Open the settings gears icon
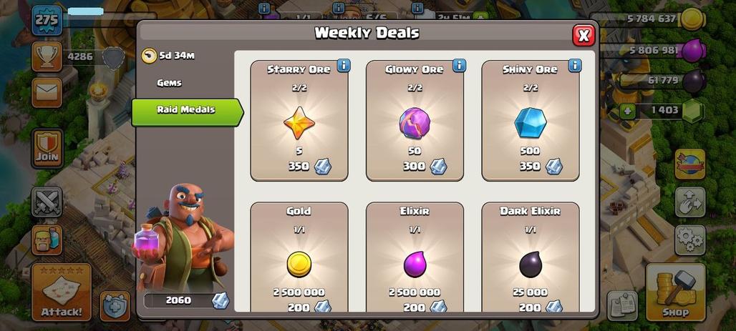Image resolution: width=736 pixels, height=331 pixels. pos(690,240)
